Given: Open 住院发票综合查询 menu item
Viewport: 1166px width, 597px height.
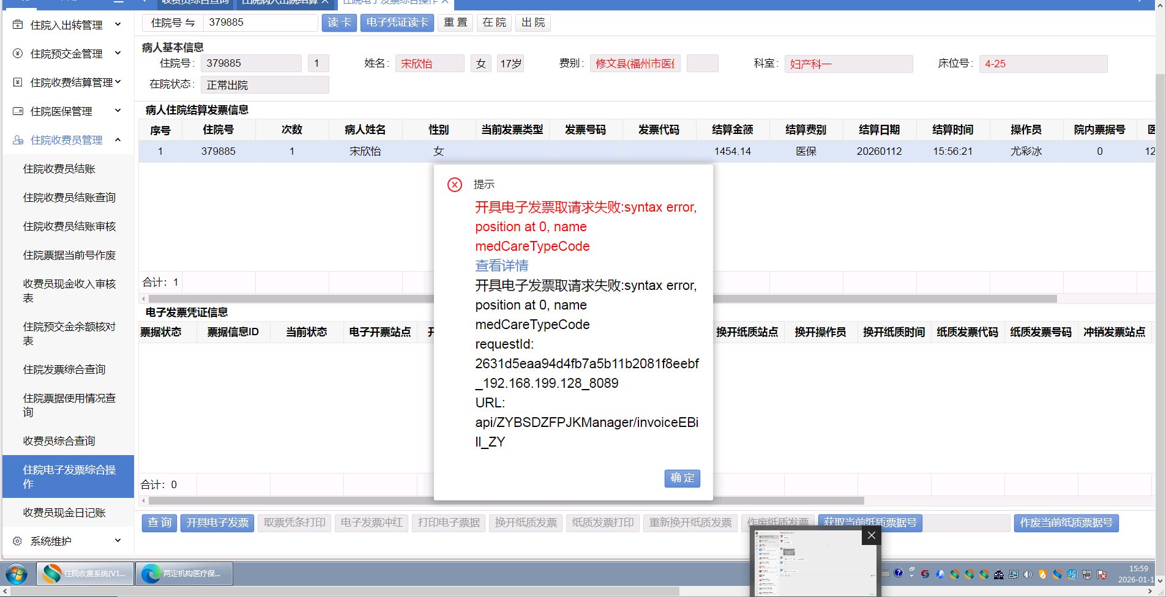Looking at the screenshot, I should click(x=68, y=369).
